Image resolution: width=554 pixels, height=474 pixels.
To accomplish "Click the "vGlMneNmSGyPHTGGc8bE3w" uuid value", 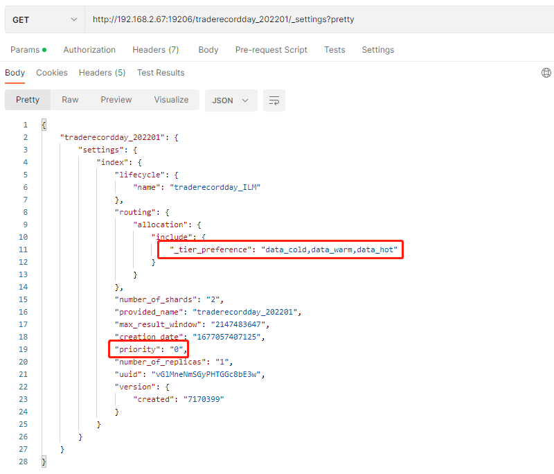I will tap(206, 374).
